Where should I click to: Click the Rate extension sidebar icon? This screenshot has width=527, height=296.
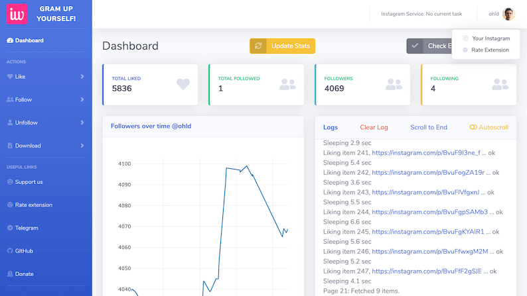(x=10, y=205)
